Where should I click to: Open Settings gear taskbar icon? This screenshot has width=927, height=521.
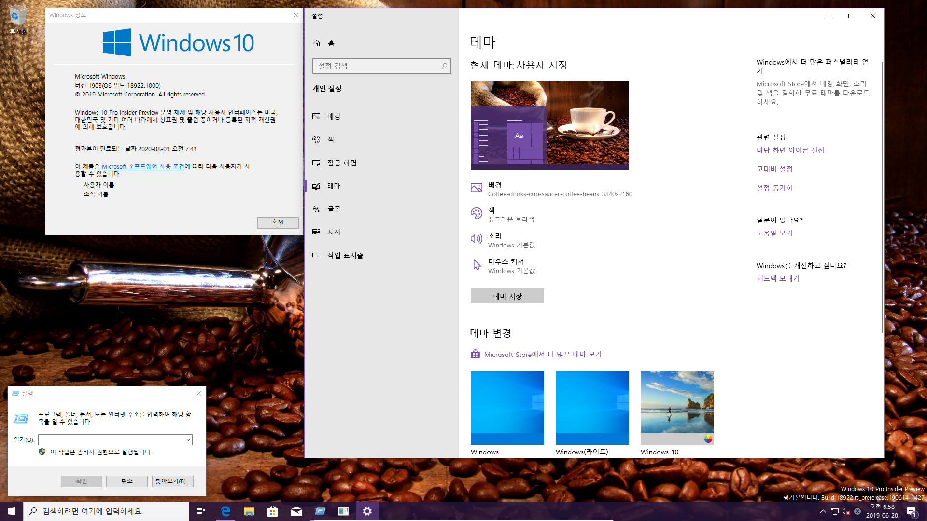(x=367, y=511)
